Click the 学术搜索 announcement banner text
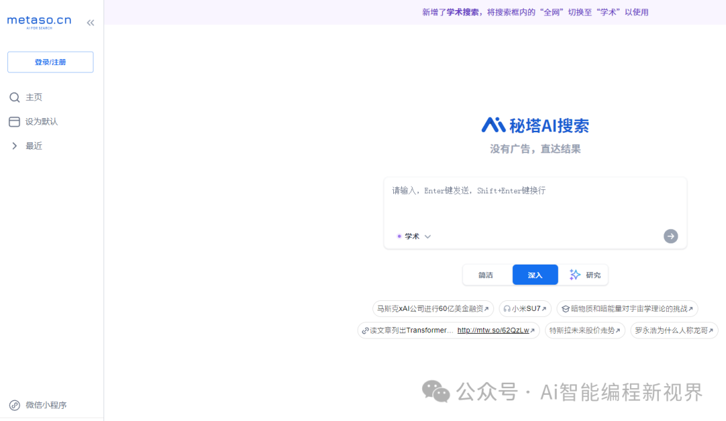This screenshot has height=421, width=726. (535, 13)
